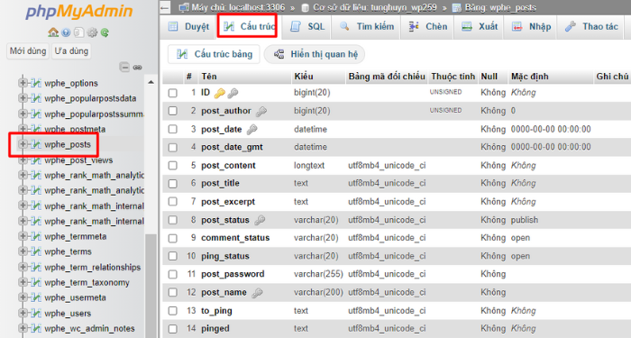Expand the wphe_wc_admin_notes tree node
Screen dimensions: 631x338
23,328
